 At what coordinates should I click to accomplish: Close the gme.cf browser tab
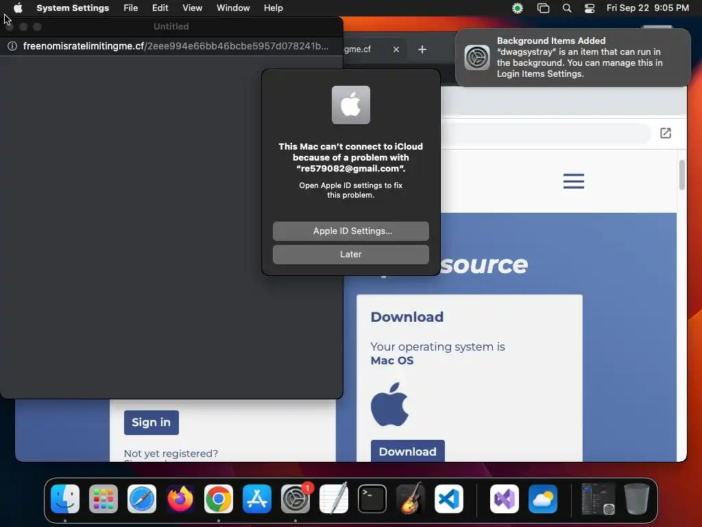click(396, 49)
